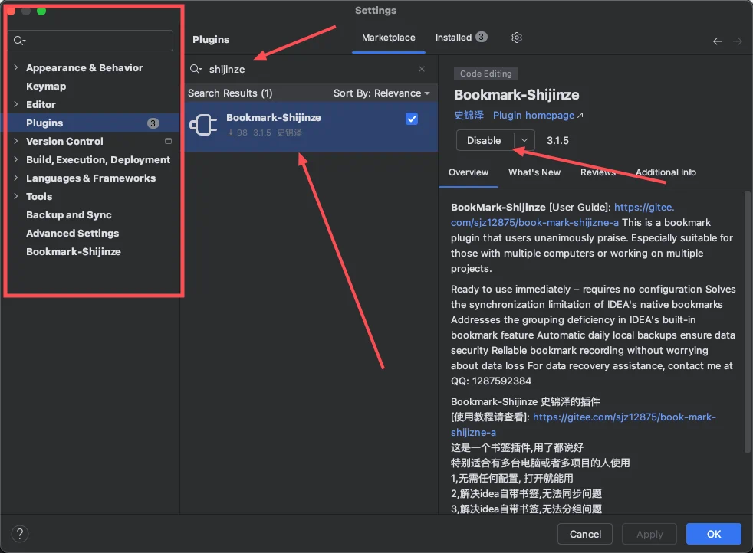The height and width of the screenshot is (553, 753).
Task: Click the Version Control project-level icon
Action: coord(168,141)
